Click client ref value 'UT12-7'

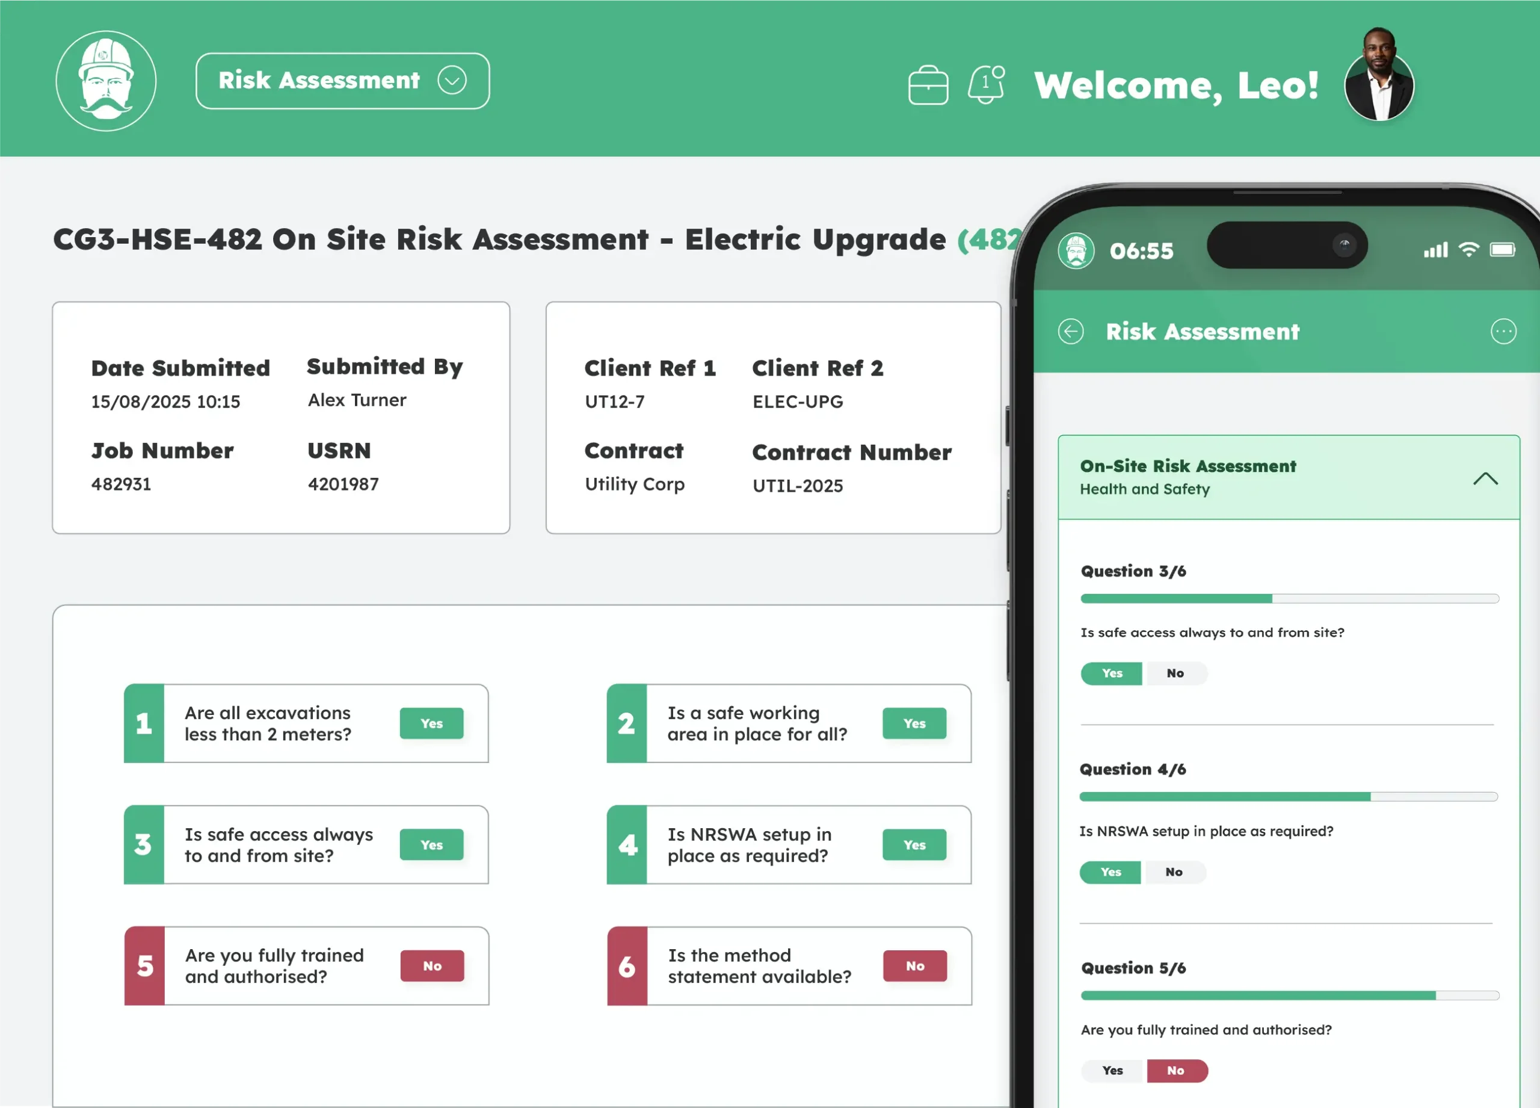coord(615,401)
